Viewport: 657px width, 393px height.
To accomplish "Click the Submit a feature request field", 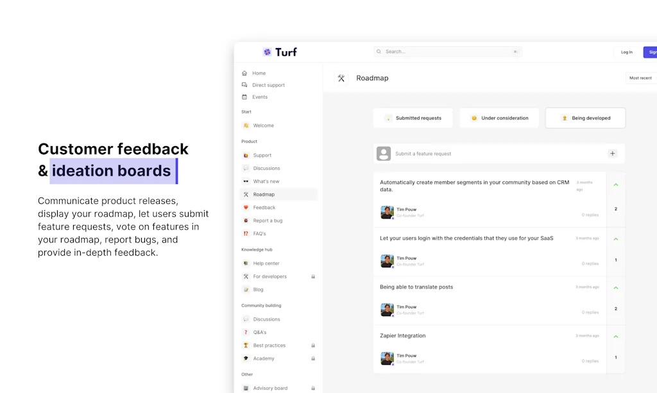I will (x=449, y=154).
